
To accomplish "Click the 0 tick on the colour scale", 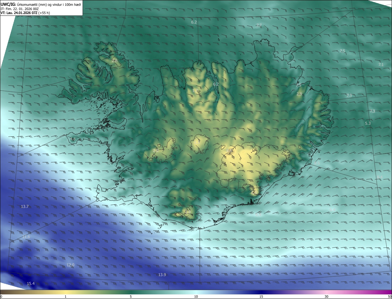I will pos(1,297).
